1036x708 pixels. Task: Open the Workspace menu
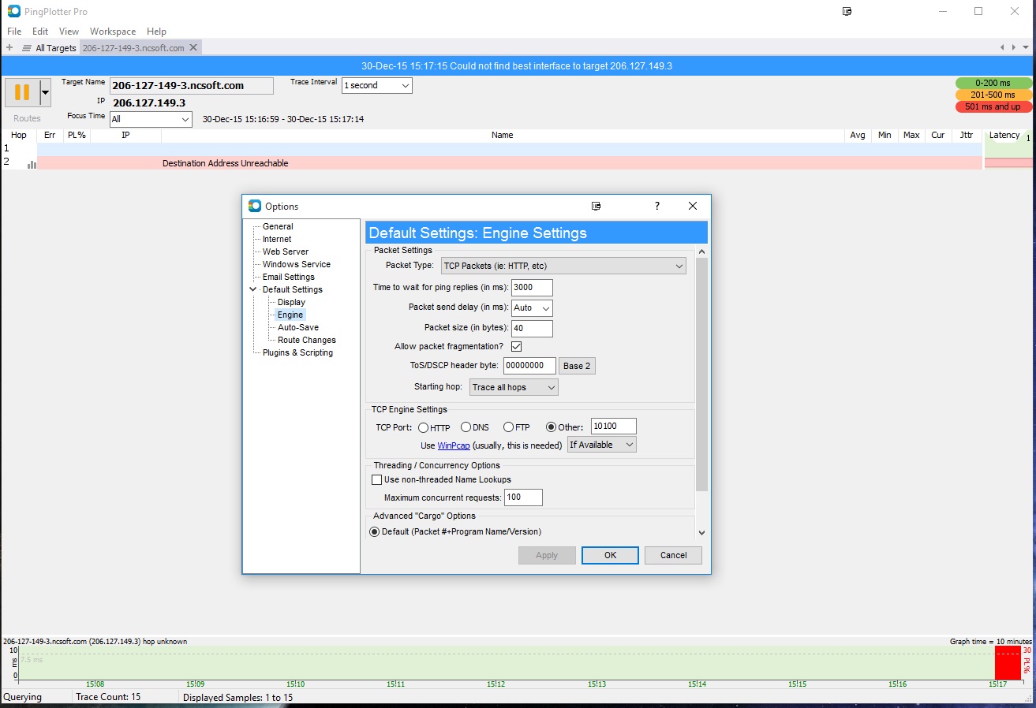[113, 32]
